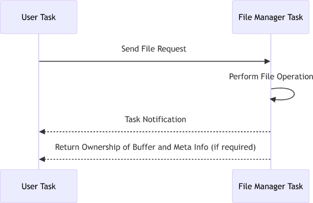This screenshot has height=203, width=313.
Task: Click the Task Notification arrowhead at User Task
Action: 42,132
